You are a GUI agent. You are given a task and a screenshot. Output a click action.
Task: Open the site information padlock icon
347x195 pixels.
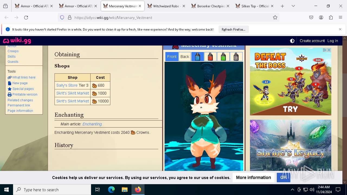point(70,18)
